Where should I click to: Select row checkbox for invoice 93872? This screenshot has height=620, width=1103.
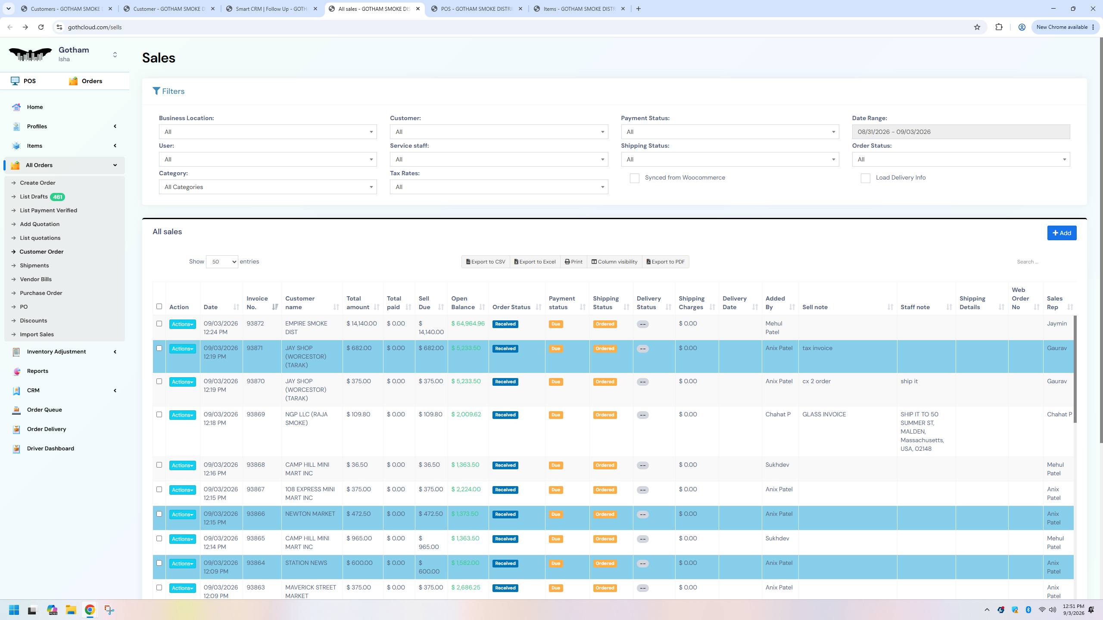(159, 324)
